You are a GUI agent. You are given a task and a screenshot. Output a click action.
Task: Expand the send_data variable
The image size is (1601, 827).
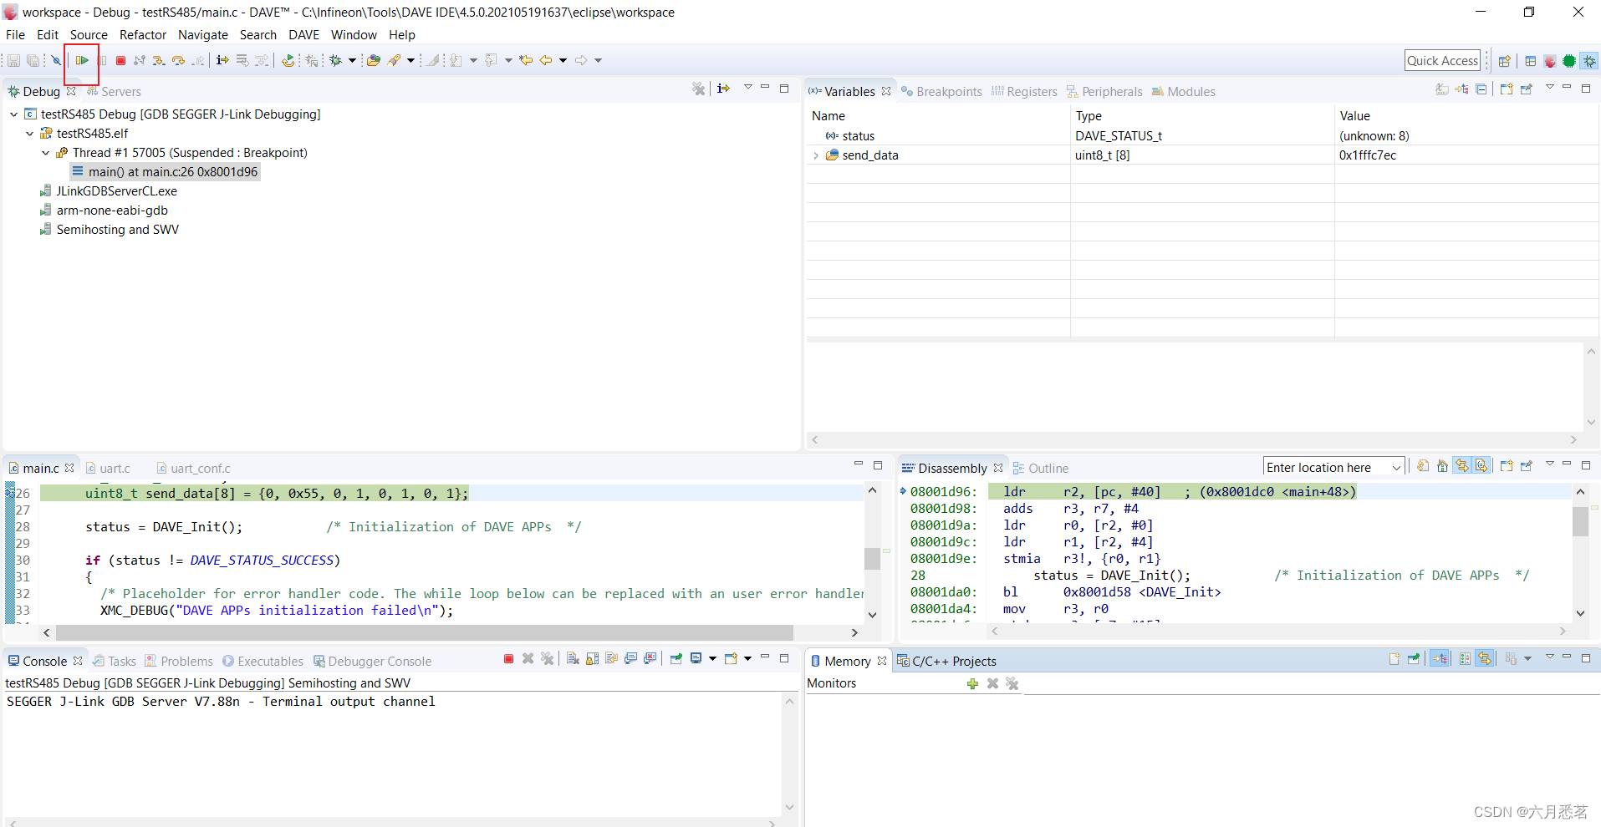pos(815,155)
